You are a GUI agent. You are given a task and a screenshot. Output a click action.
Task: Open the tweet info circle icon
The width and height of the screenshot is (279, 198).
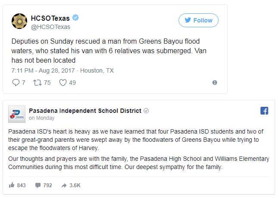tap(215, 83)
